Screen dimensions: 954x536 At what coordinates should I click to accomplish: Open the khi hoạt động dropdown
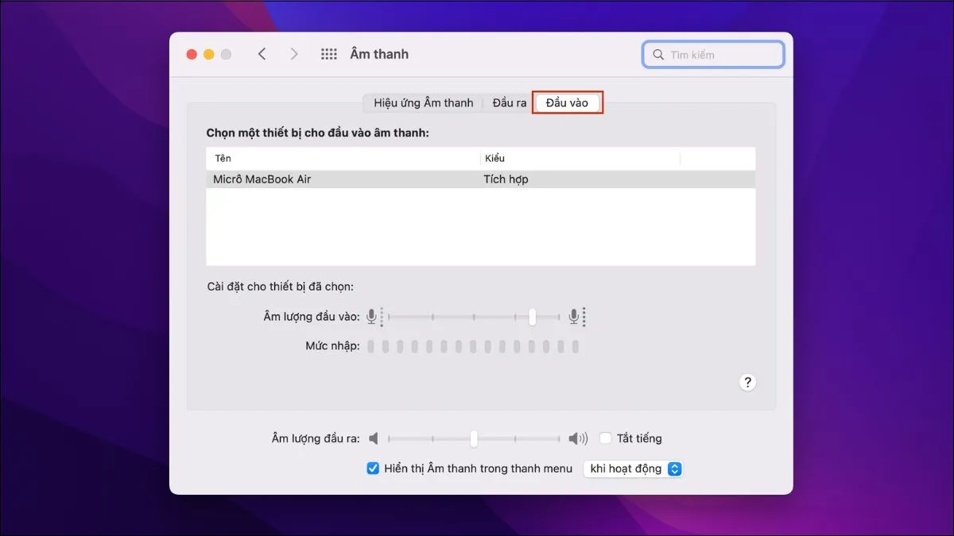[633, 469]
